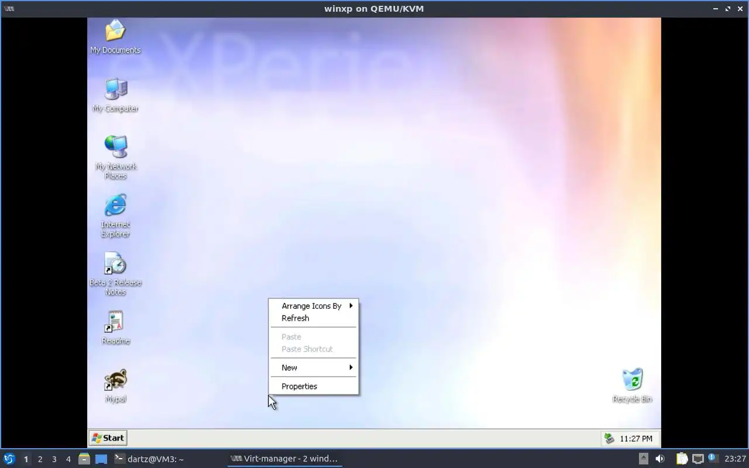Switch to workspace 3
The width and height of the screenshot is (749, 468).
pos(54,459)
